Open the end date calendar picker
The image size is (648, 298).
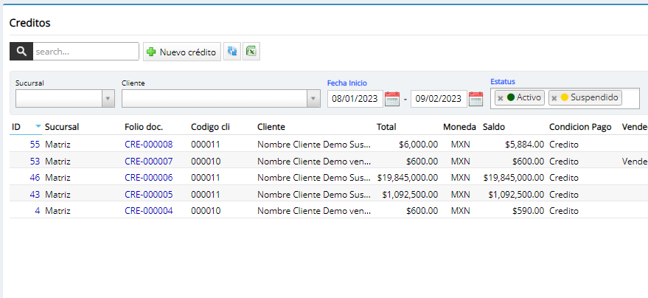[475, 98]
